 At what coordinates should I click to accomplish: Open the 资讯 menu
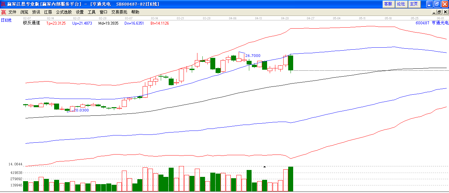pyautogui.click(x=36, y=12)
